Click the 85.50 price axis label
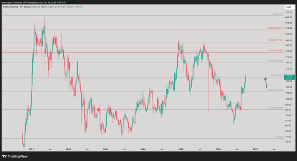297x161 pixels. [x=288, y=110]
